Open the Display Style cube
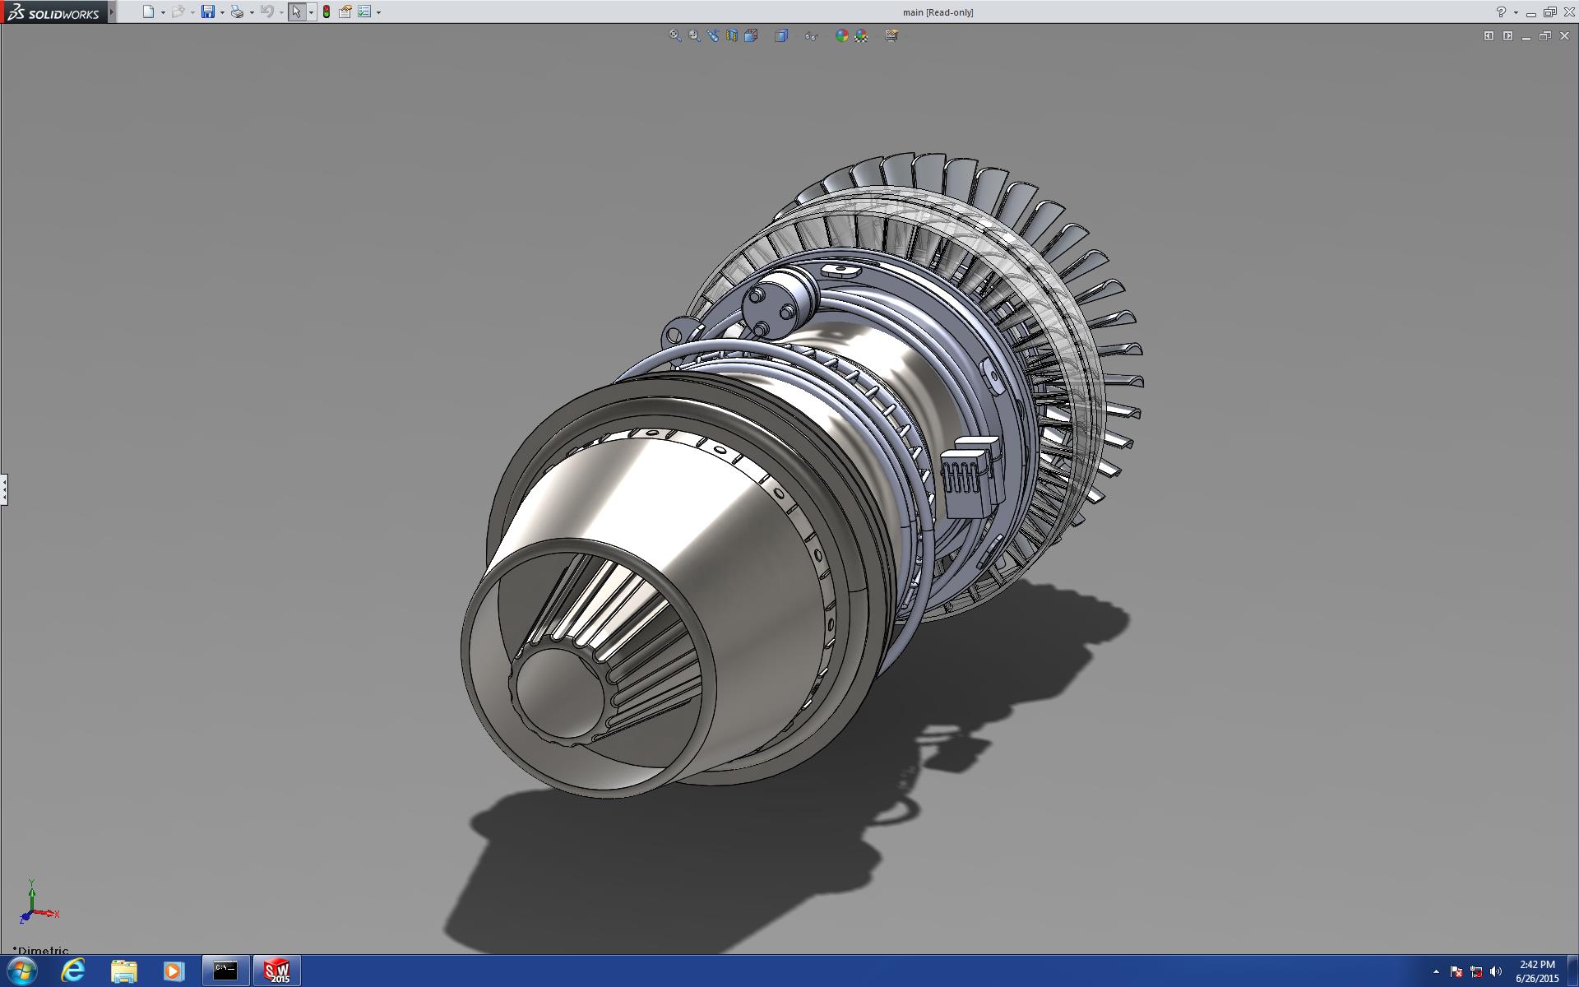This screenshot has width=1579, height=987. (781, 35)
